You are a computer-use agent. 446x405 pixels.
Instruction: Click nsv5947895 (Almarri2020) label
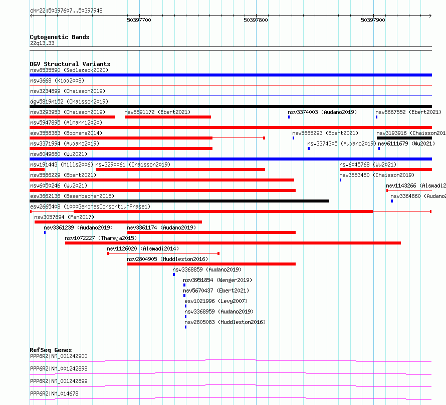(66, 122)
